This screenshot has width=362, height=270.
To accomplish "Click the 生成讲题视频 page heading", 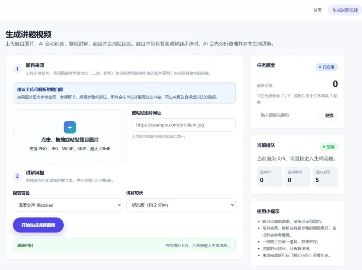I will pos(28,34).
